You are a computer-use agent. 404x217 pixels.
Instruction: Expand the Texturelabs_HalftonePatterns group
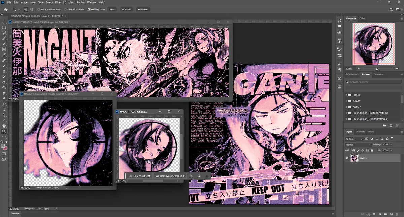point(346,113)
